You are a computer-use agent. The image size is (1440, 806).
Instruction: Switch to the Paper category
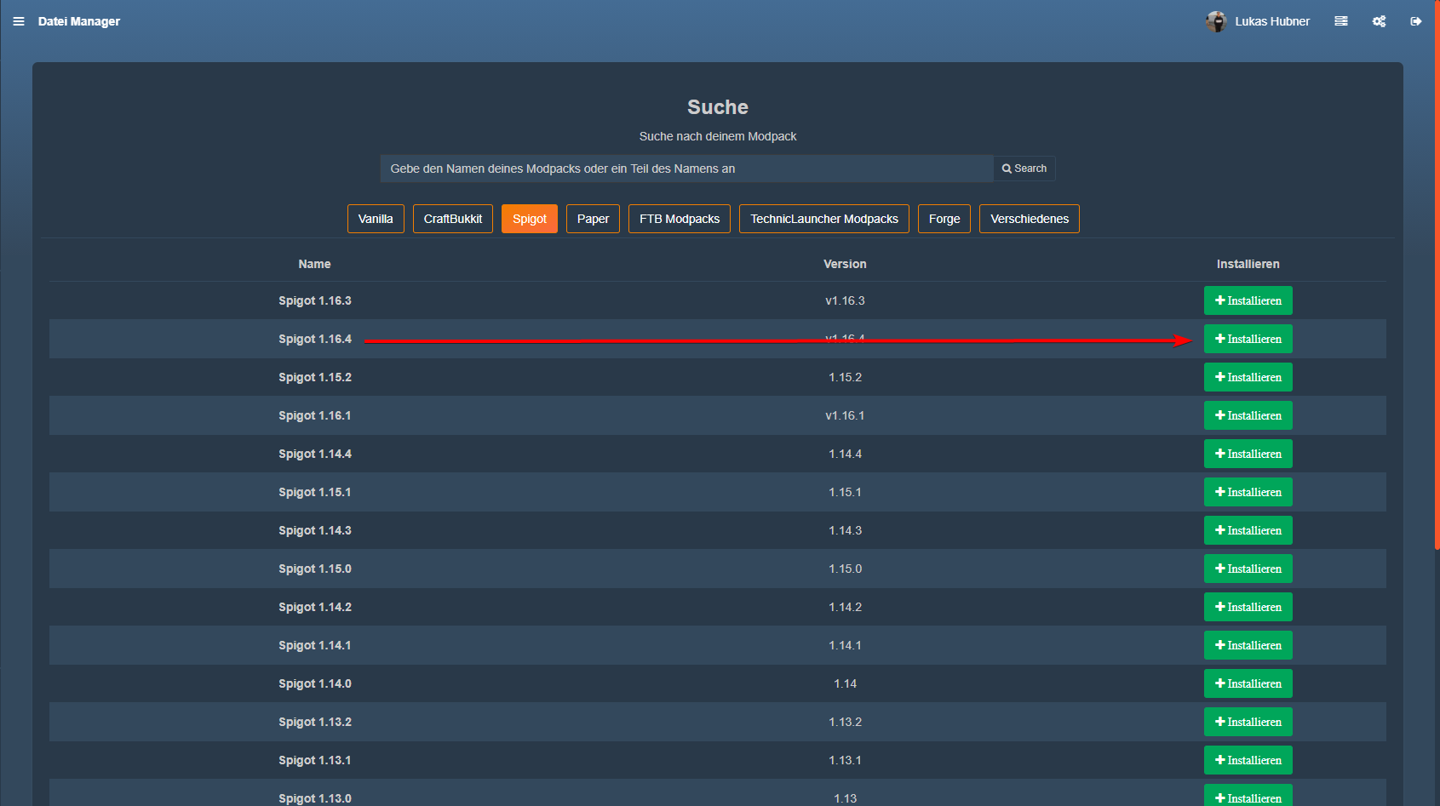click(x=593, y=219)
